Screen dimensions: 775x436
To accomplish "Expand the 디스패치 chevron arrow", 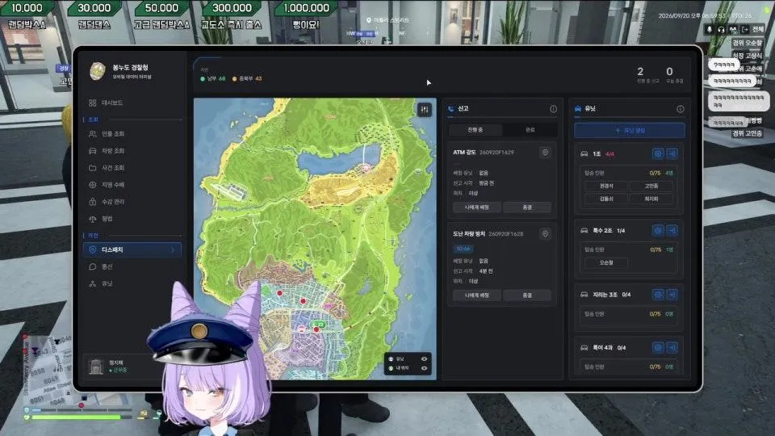I will 173,250.
